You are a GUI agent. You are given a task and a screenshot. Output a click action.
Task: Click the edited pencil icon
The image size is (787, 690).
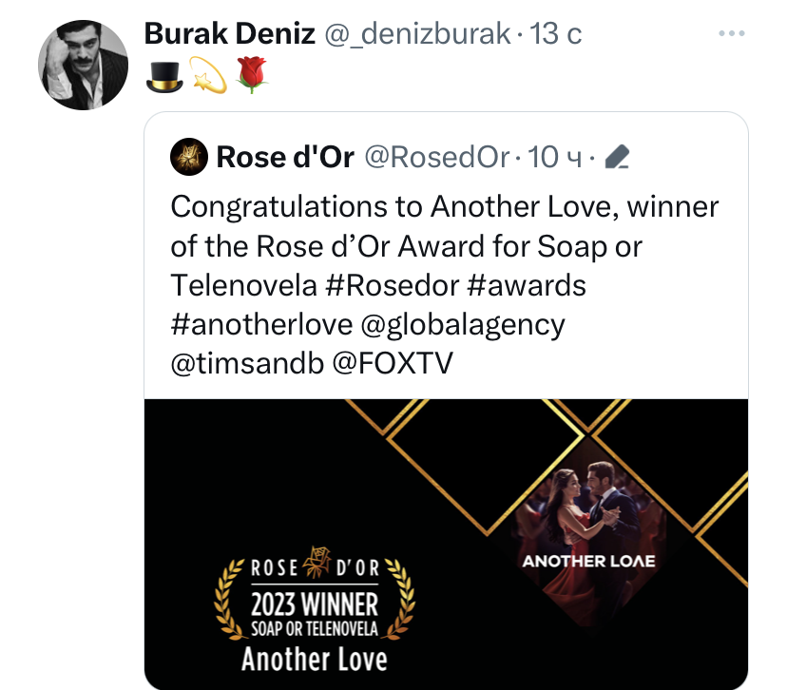coord(617,157)
